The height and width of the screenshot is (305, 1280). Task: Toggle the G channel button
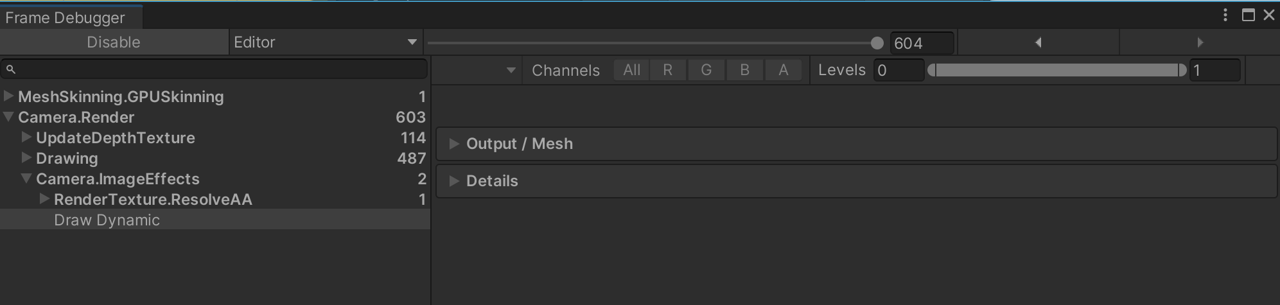tap(706, 70)
